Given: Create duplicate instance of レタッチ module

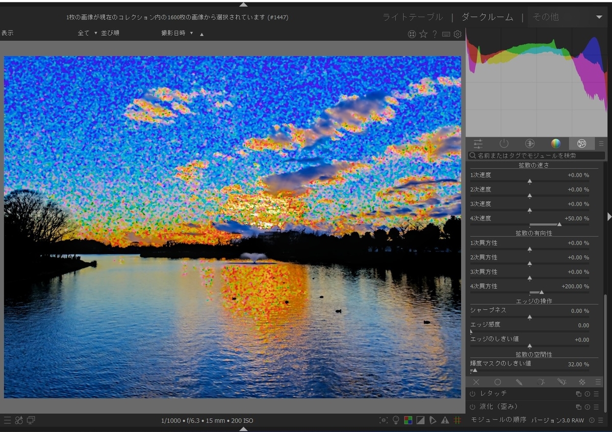Looking at the screenshot, I should point(578,394).
